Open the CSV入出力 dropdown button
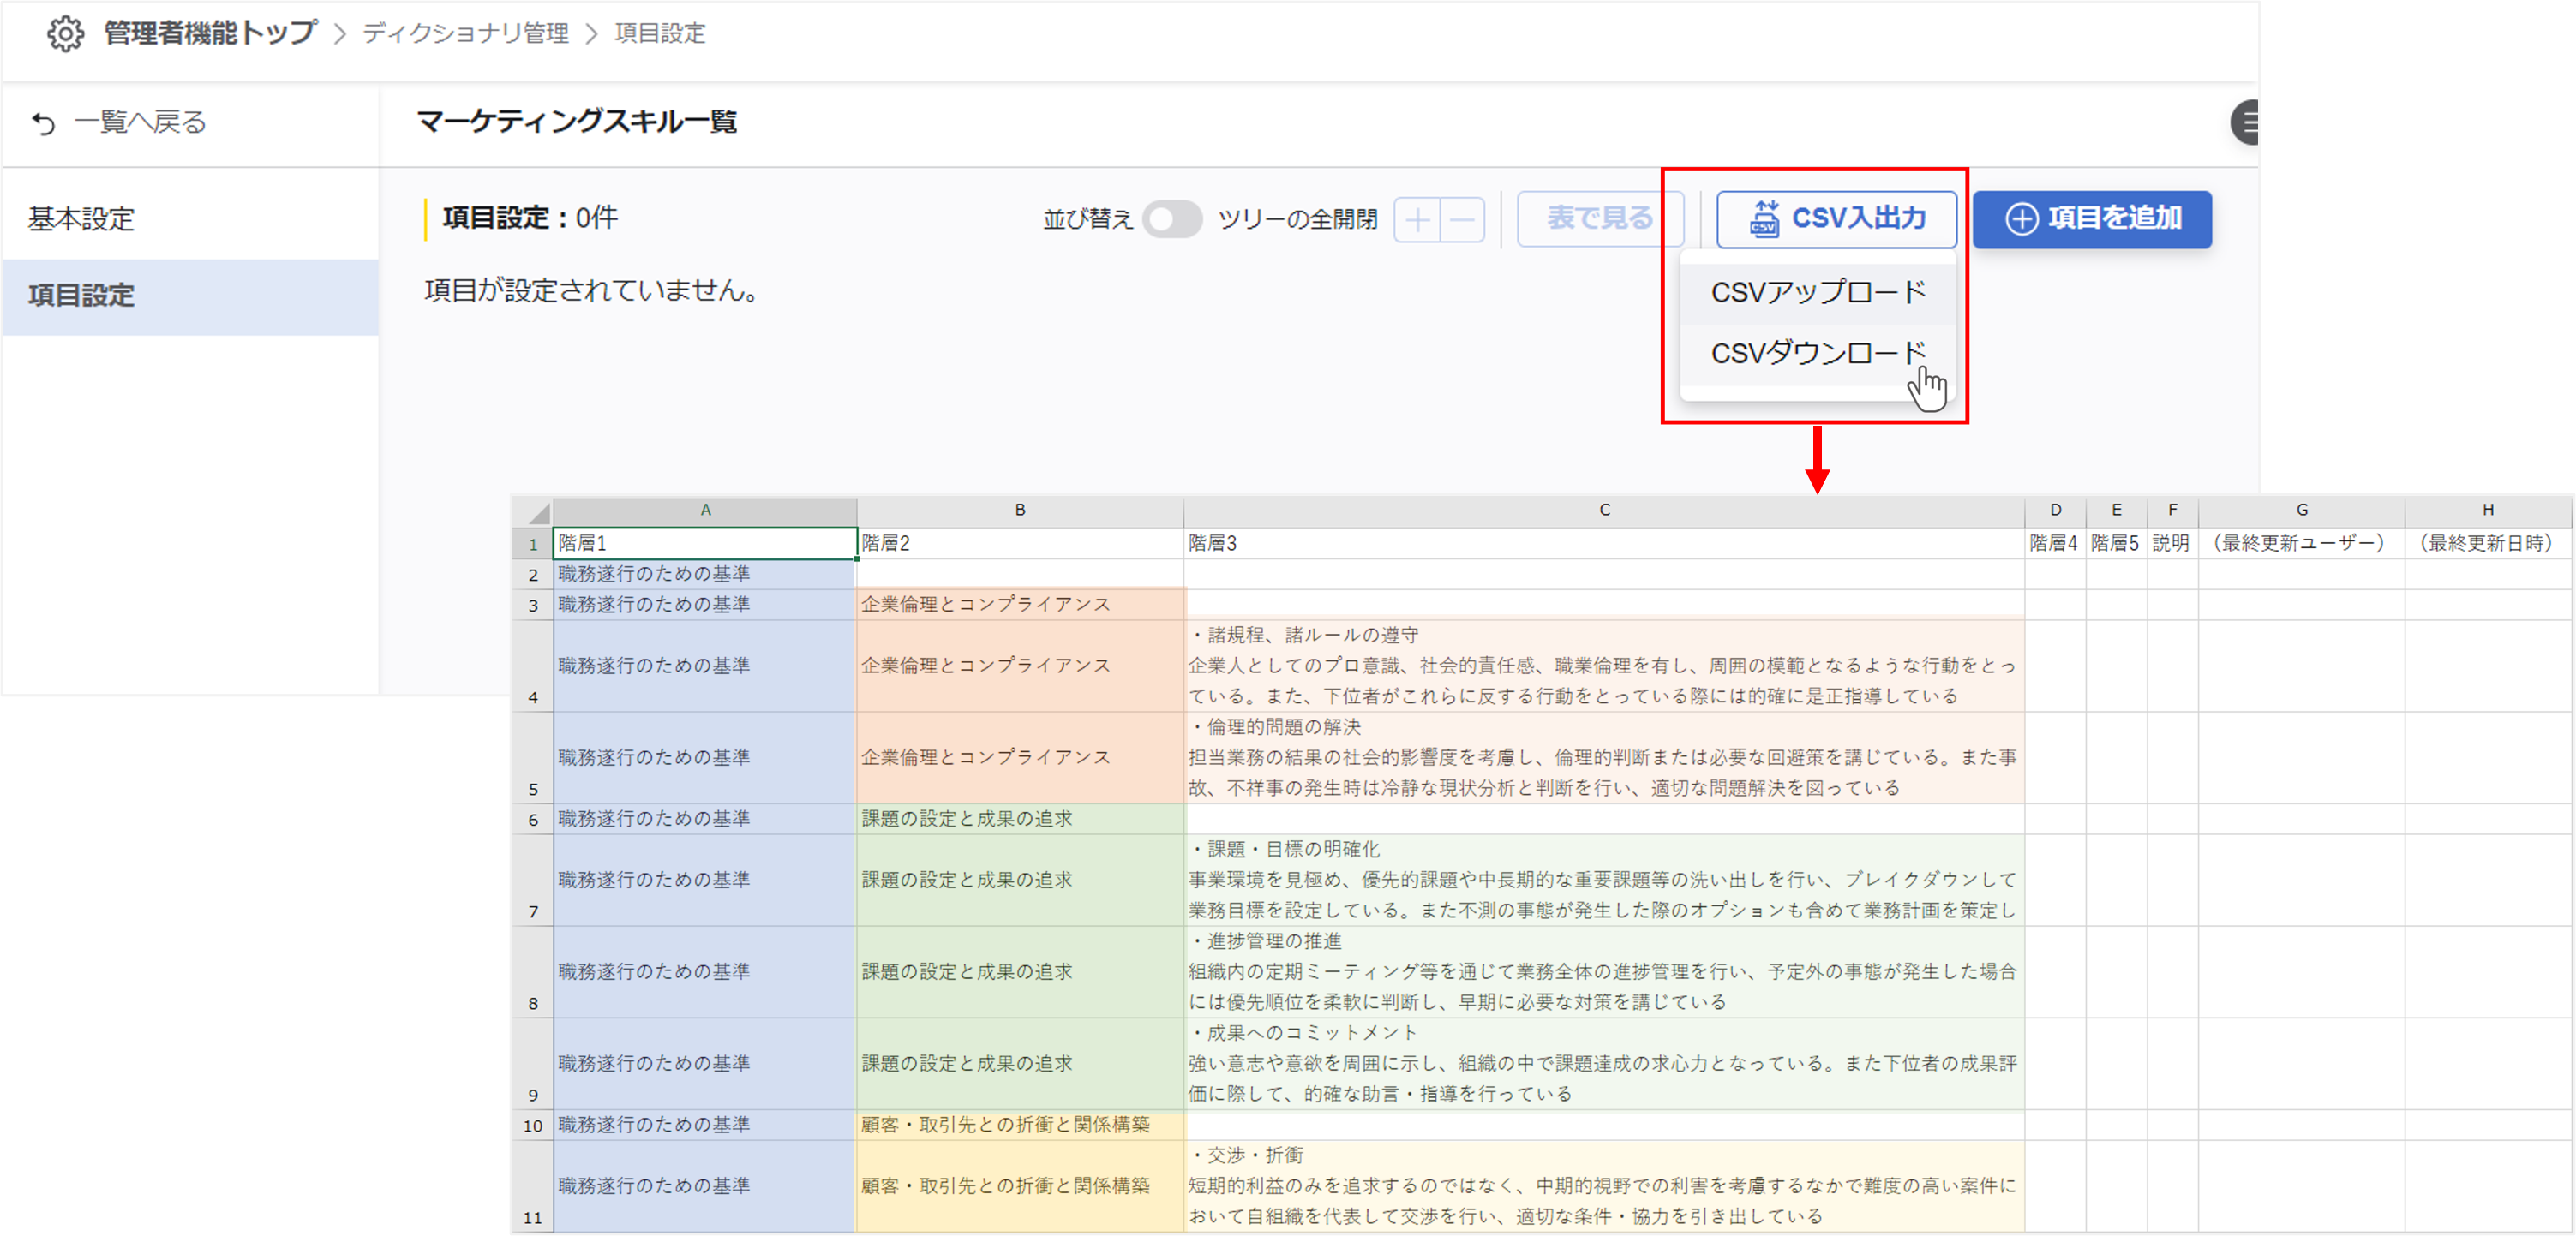2576x1236 pixels. tap(1836, 218)
